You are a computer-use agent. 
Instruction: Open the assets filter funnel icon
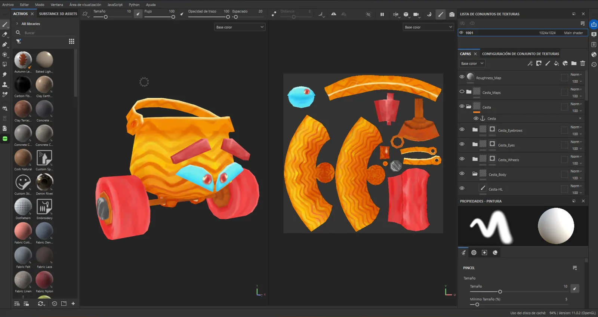pyautogui.click(x=18, y=41)
